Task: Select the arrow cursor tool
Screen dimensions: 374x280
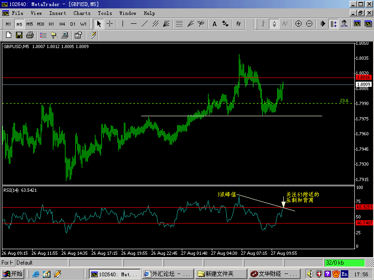Action: 99,24
